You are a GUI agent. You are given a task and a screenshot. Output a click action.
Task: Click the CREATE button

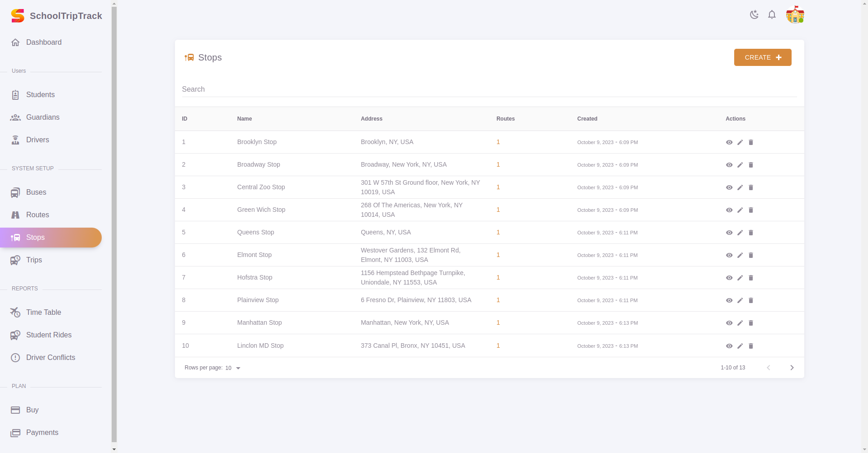point(762,57)
